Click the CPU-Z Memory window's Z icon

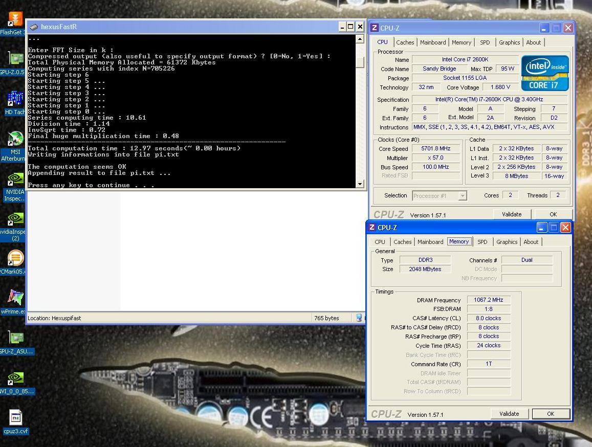pos(372,227)
